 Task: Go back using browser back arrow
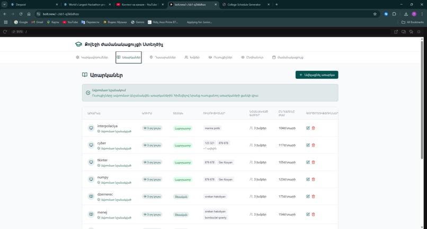click(5, 14)
